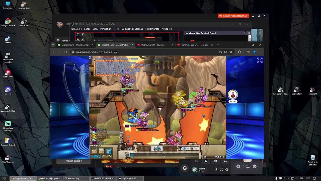Switch to Plarium Play taskbar button
This screenshot has height=181, width=321.
[x=76, y=178]
